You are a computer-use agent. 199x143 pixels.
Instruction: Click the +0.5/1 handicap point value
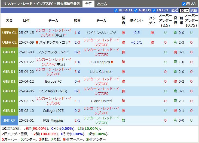point(136,43)
